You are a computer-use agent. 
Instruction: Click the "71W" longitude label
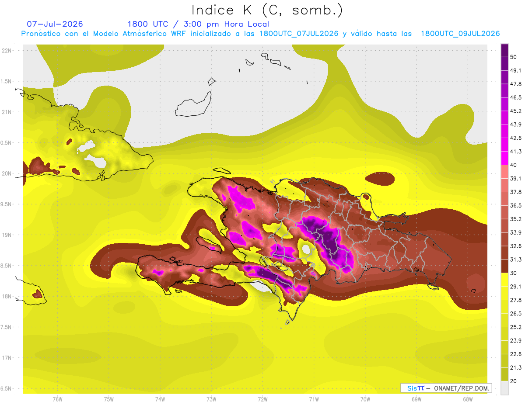click(314, 399)
